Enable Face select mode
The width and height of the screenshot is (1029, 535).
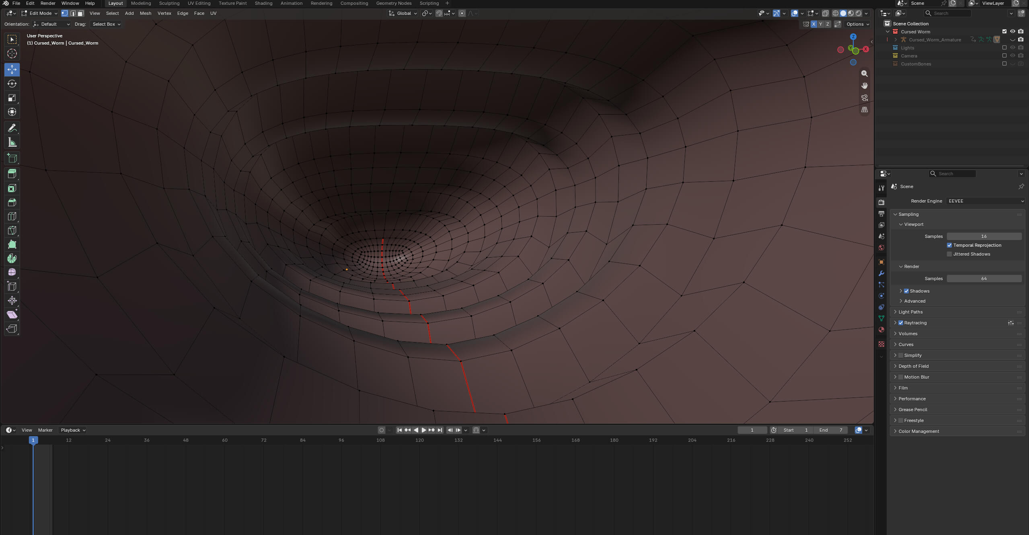pyautogui.click(x=80, y=13)
